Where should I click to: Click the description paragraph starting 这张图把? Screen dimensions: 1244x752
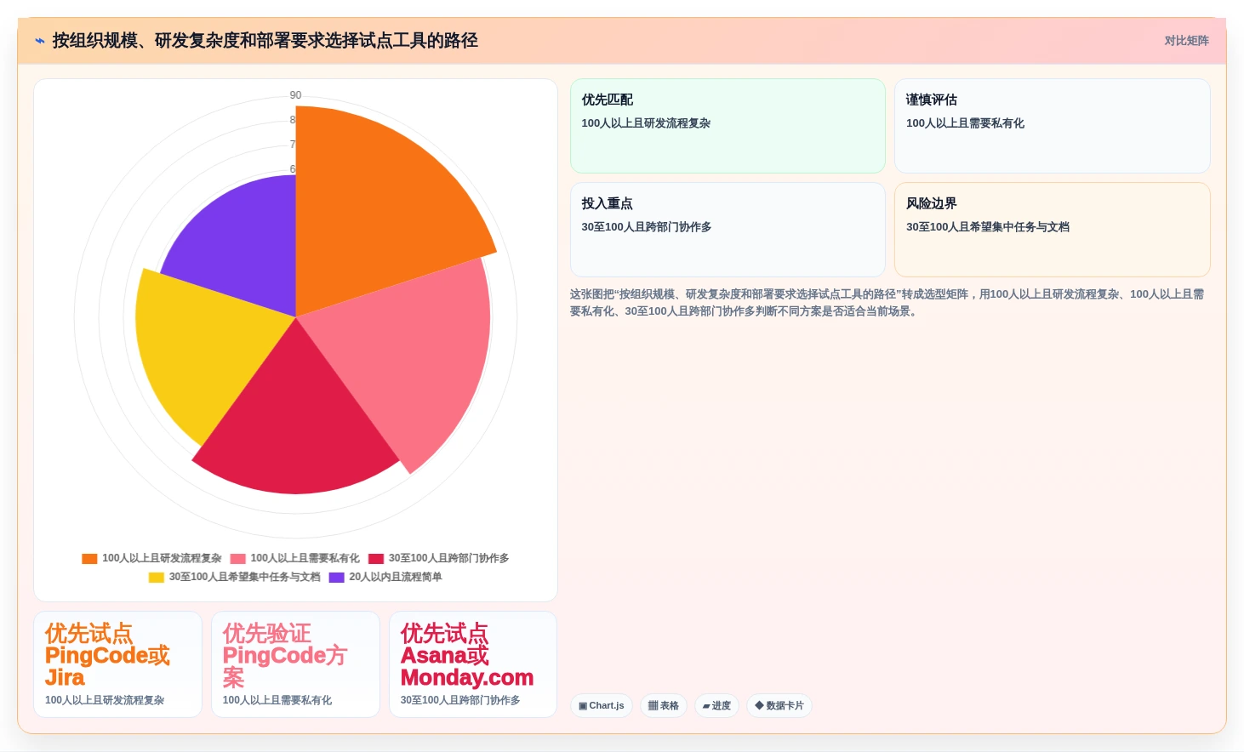pyautogui.click(x=888, y=303)
